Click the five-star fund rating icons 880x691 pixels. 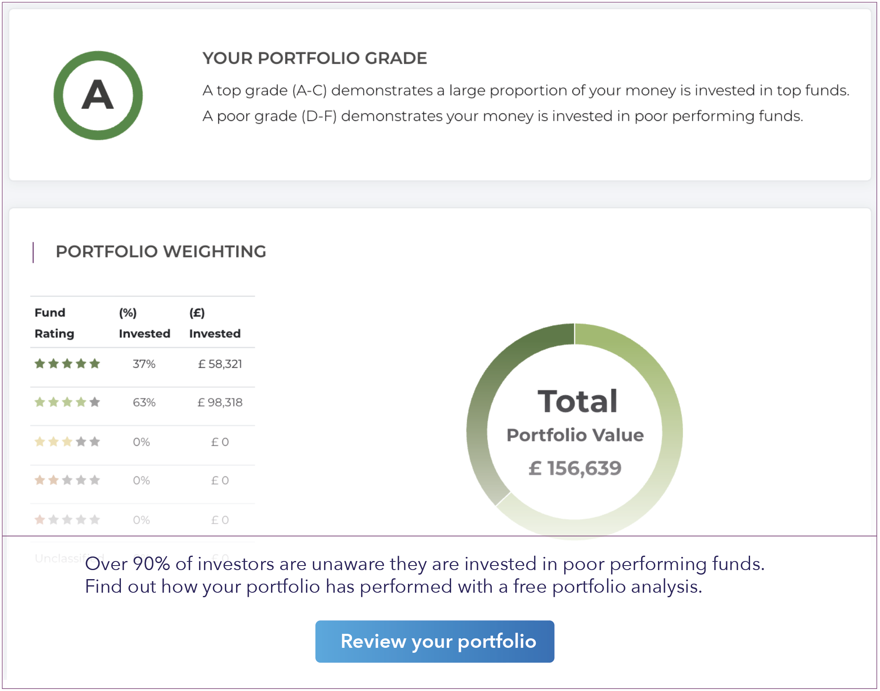[67, 364]
